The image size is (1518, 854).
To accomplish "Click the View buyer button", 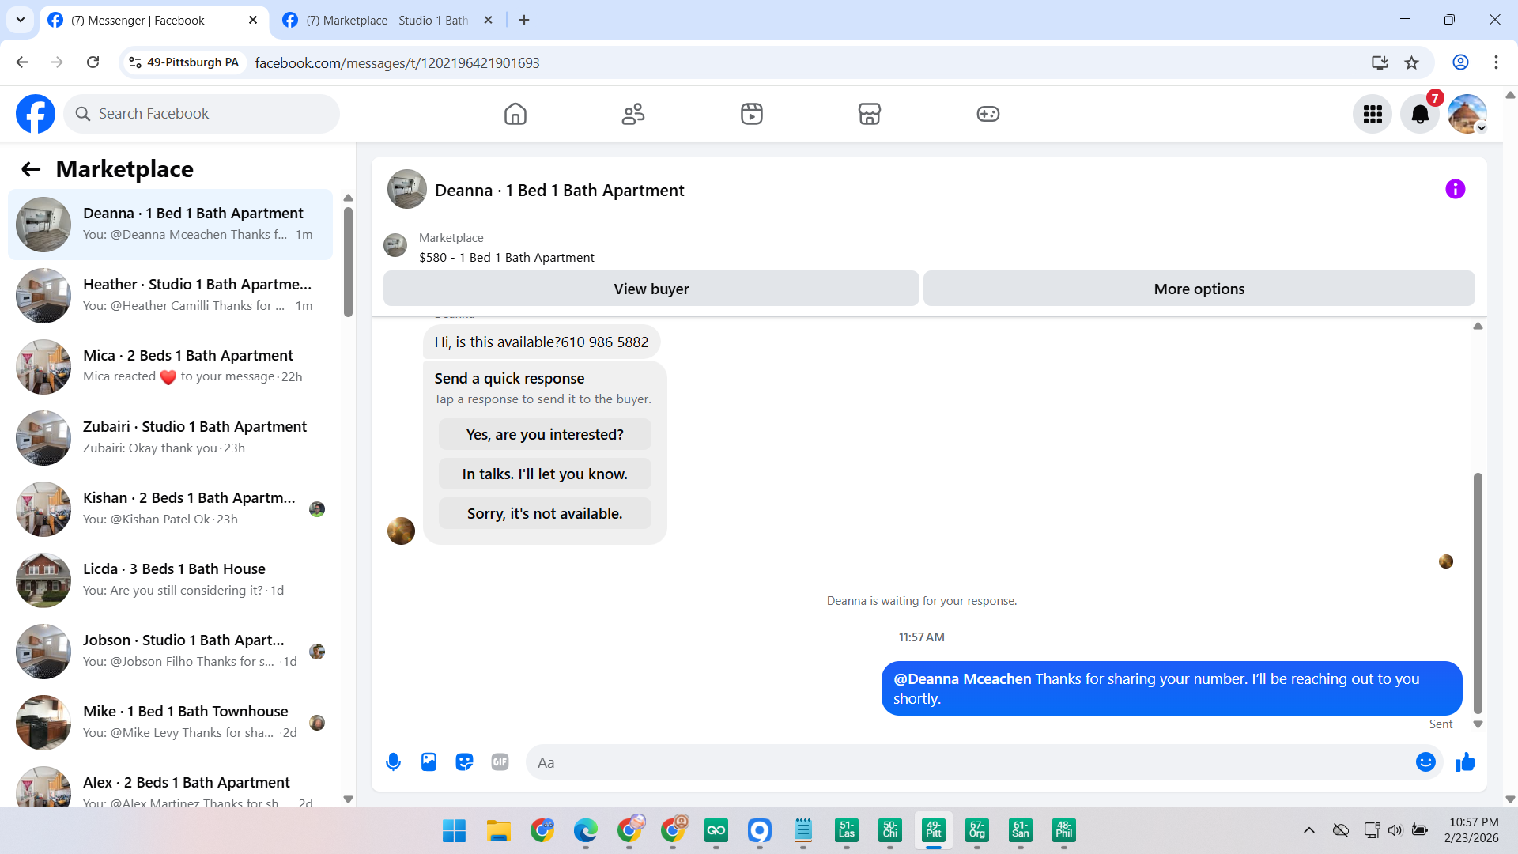I will coord(651,289).
